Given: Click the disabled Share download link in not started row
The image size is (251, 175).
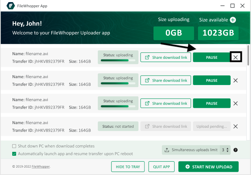Looking at the screenshot, I should pos(166,126).
